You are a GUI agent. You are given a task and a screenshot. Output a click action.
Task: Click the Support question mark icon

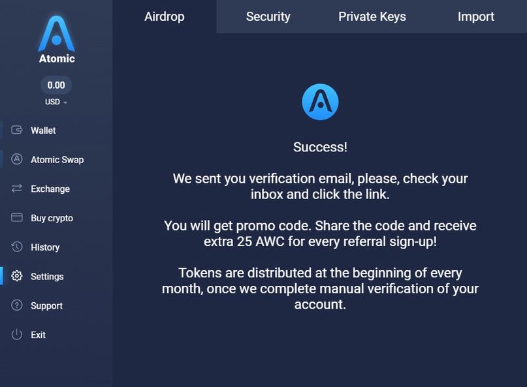point(17,305)
